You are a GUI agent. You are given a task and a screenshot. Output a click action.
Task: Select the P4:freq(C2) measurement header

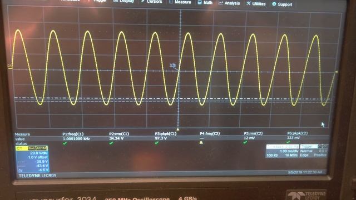210,133
